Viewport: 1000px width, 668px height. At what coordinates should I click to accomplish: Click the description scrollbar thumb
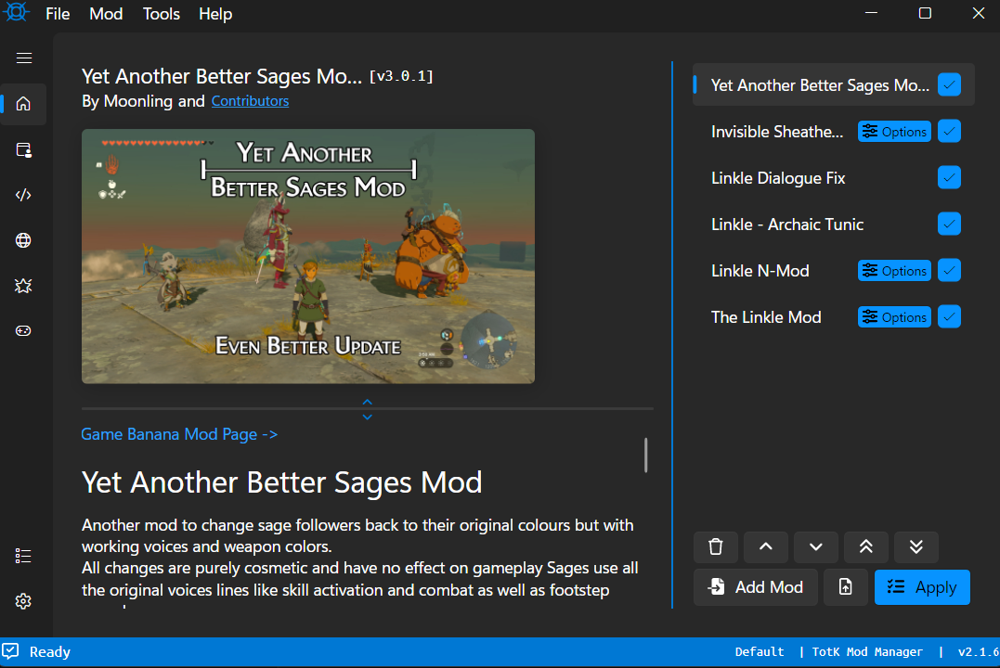(x=646, y=456)
